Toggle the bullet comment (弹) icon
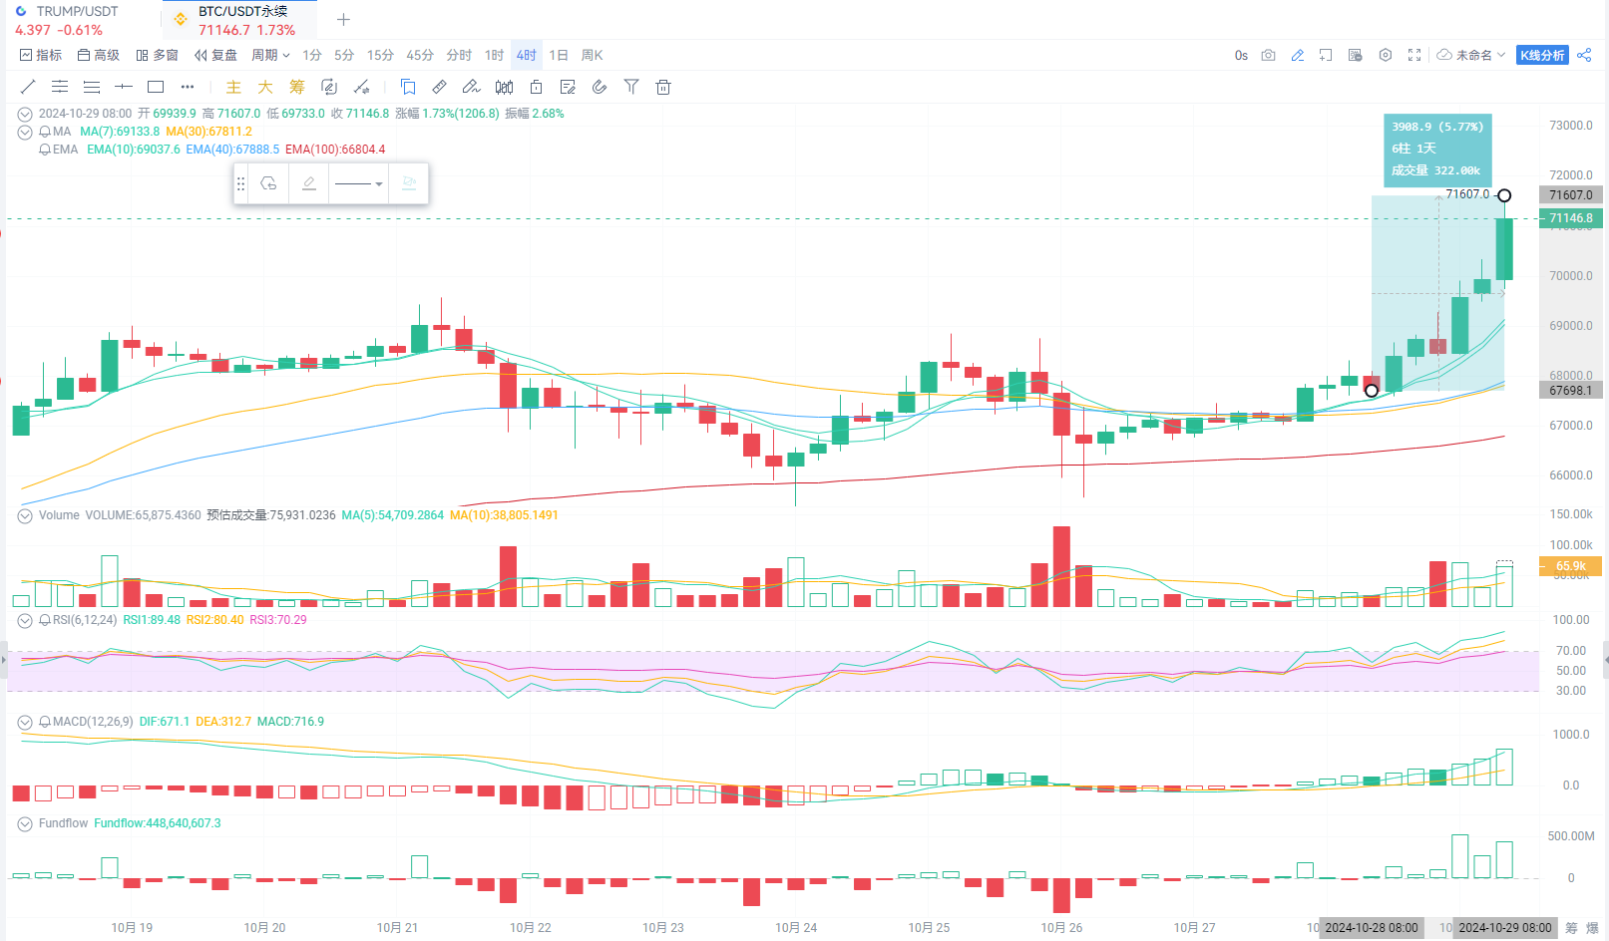The width and height of the screenshot is (1609, 941). point(1355,55)
